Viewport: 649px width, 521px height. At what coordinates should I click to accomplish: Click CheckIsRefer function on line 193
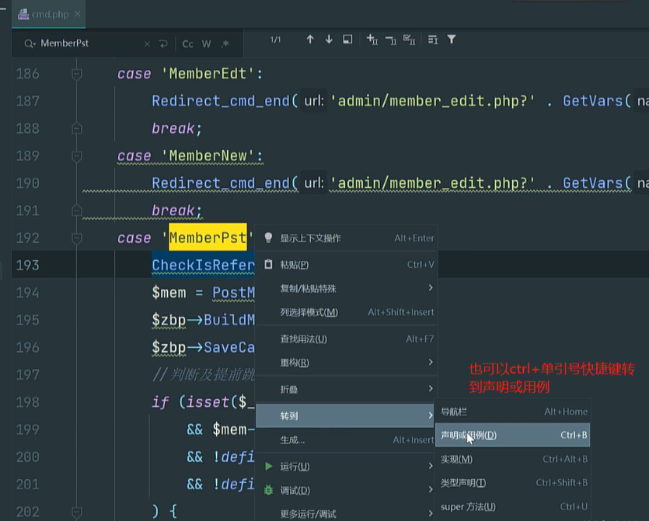(x=203, y=266)
